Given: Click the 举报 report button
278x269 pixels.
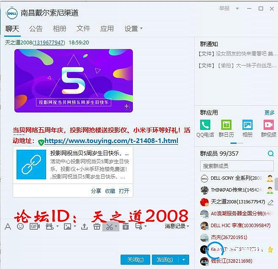Looking at the screenshot, I should 224,8.
